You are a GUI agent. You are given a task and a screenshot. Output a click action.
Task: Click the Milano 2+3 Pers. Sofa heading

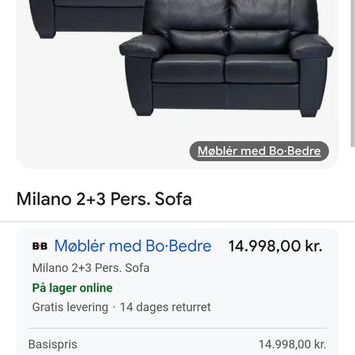tap(104, 199)
